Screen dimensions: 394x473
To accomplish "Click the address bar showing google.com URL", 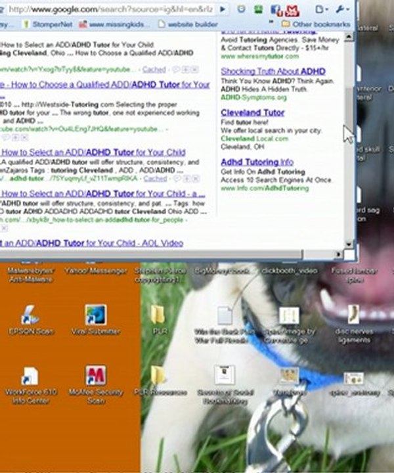I will [110, 9].
